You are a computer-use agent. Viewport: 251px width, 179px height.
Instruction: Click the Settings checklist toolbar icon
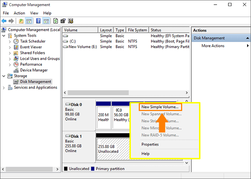coord(71,21)
